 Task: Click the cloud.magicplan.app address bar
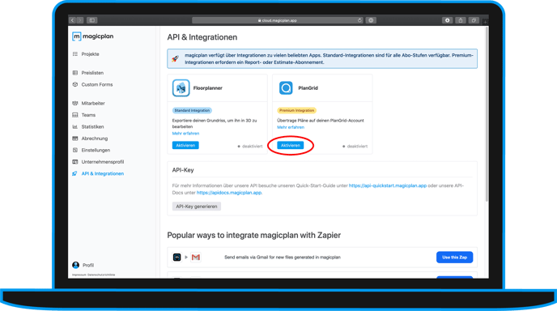pyautogui.click(x=278, y=20)
